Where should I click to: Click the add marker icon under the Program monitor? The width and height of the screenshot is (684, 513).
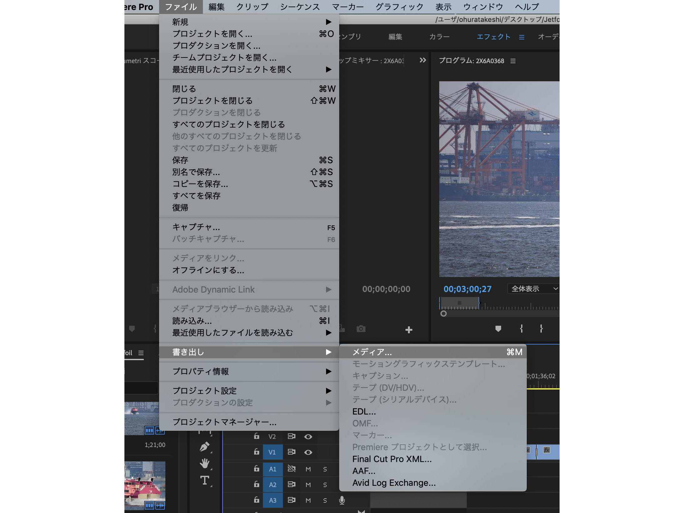coord(498,329)
